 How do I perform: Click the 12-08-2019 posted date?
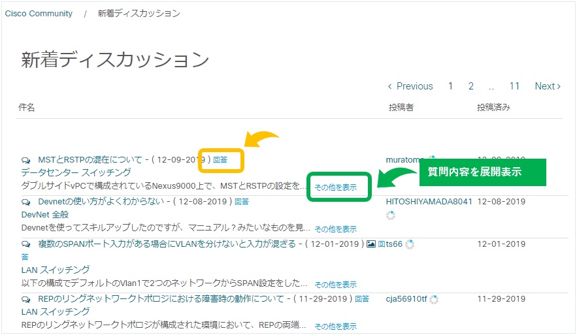point(501,202)
